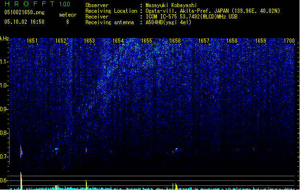Screen dimensions: 300x190
Task: Click the 0.9 kHz frequency tick label
Action: tap(4, 109)
